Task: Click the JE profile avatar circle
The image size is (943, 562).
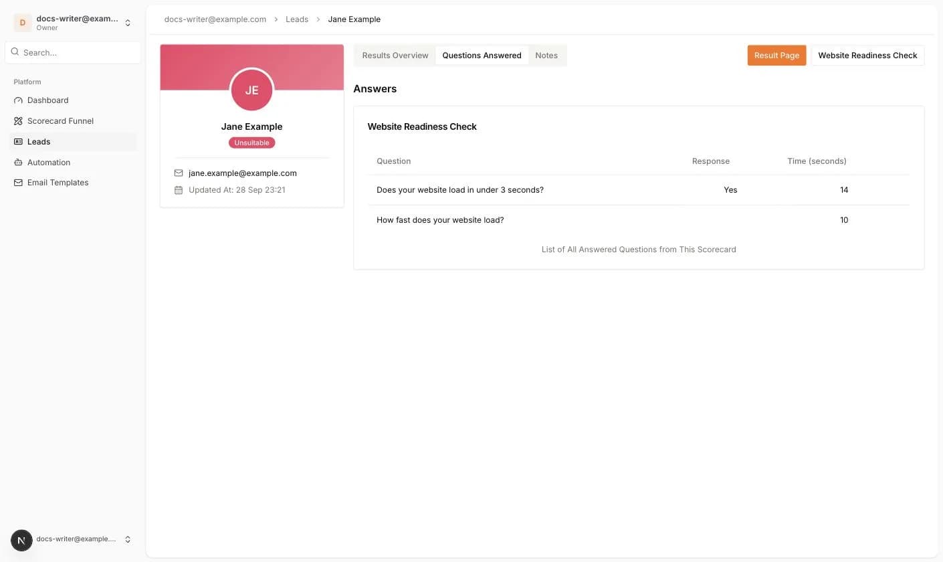Action: point(251,90)
